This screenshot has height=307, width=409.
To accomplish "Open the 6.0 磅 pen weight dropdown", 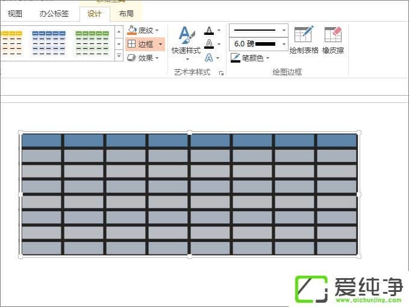I will pyautogui.click(x=284, y=44).
